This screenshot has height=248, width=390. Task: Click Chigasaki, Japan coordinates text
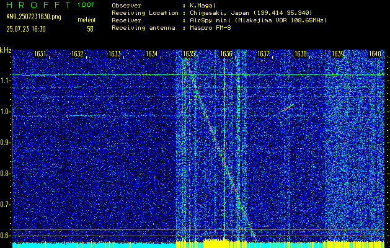click(x=251, y=13)
